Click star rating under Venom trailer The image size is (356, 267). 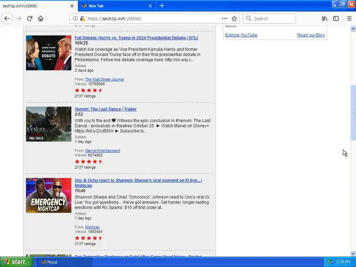click(89, 162)
